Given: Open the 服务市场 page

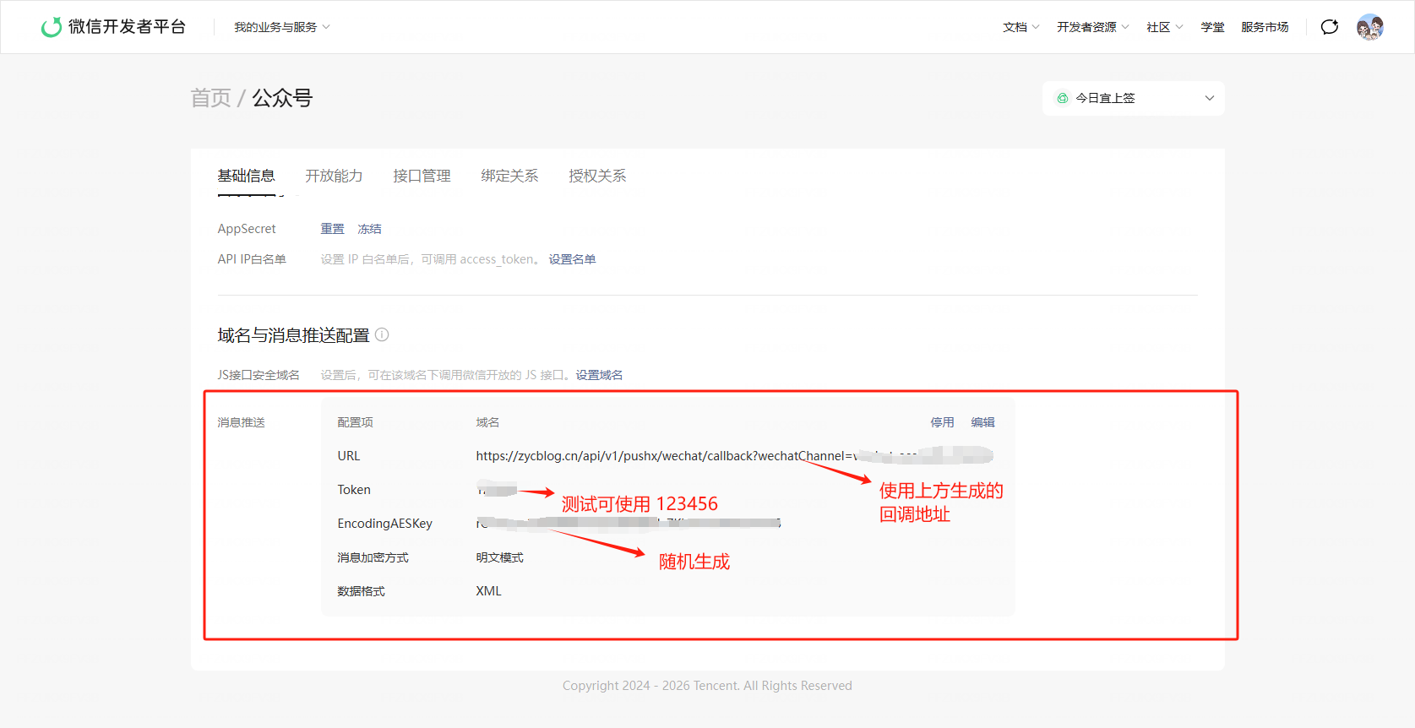Looking at the screenshot, I should [1265, 27].
